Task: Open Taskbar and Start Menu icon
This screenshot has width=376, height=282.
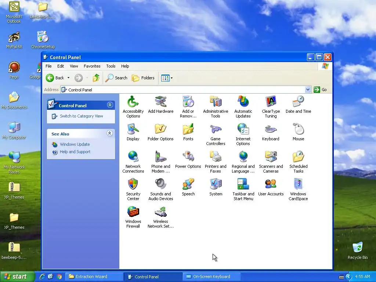Action: 243,189
